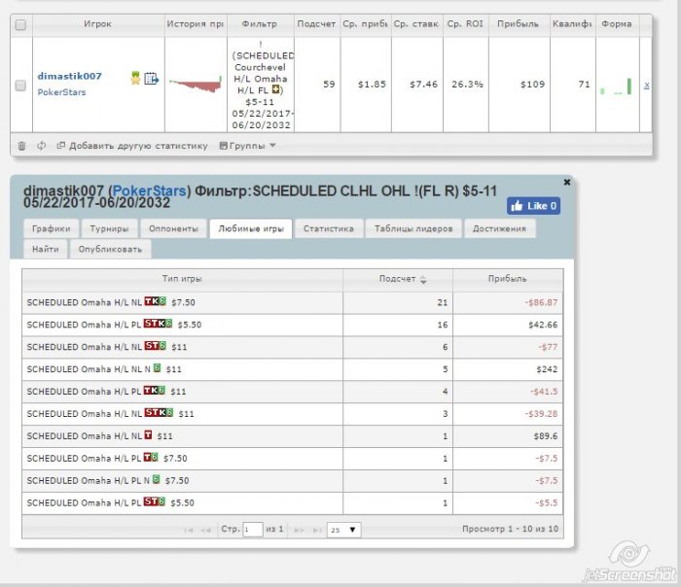Click the page number input field

(252, 530)
